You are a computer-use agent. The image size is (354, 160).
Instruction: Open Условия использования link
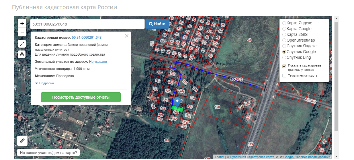313,157
